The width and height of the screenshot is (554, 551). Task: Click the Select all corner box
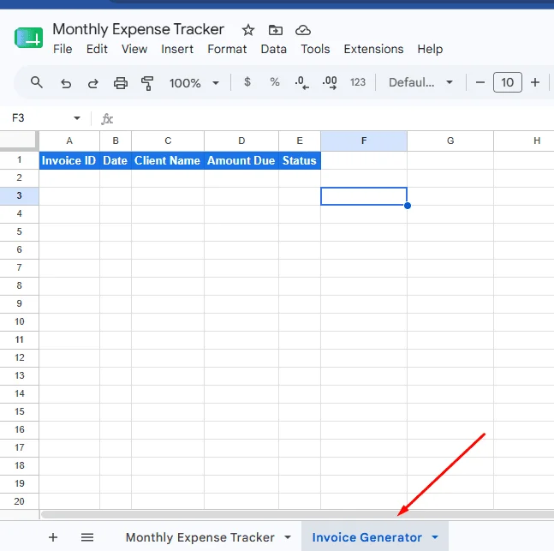[x=19, y=141]
